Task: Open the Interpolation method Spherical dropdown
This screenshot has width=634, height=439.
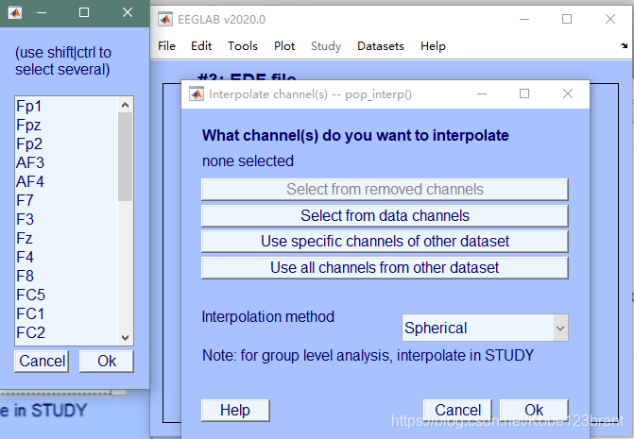Action: (485, 328)
